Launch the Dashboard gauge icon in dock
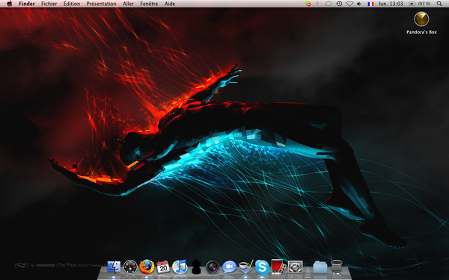 pos(130,267)
